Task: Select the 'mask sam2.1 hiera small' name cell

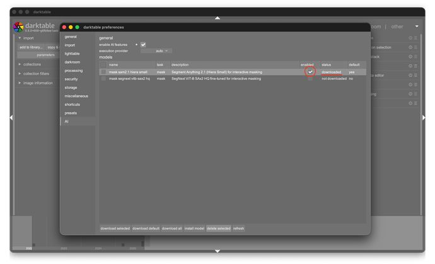Action: pos(128,72)
